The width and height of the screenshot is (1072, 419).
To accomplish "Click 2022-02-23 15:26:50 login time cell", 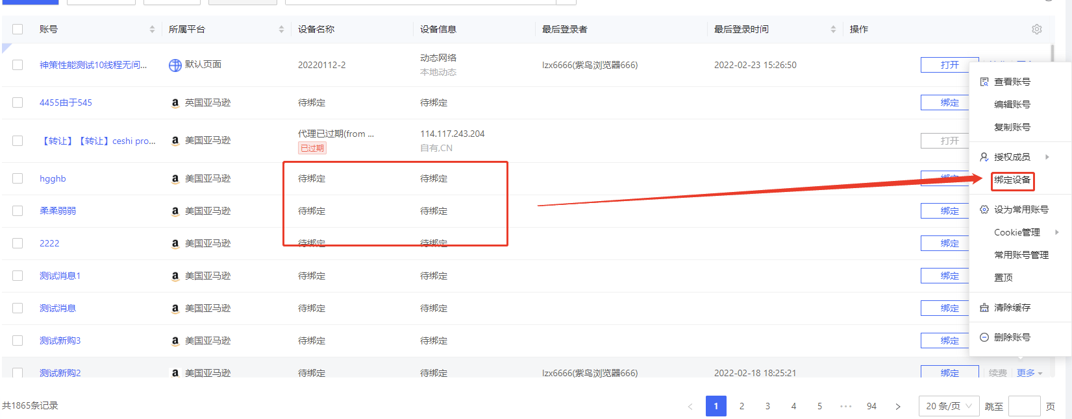I will 755,65.
